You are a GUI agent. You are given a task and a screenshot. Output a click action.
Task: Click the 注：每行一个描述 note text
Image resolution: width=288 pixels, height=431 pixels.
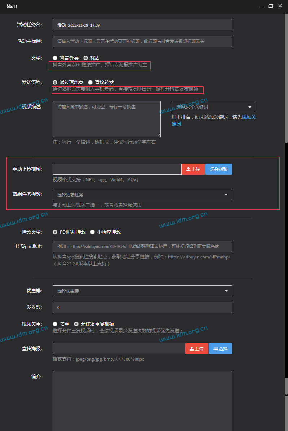[x=104, y=142]
